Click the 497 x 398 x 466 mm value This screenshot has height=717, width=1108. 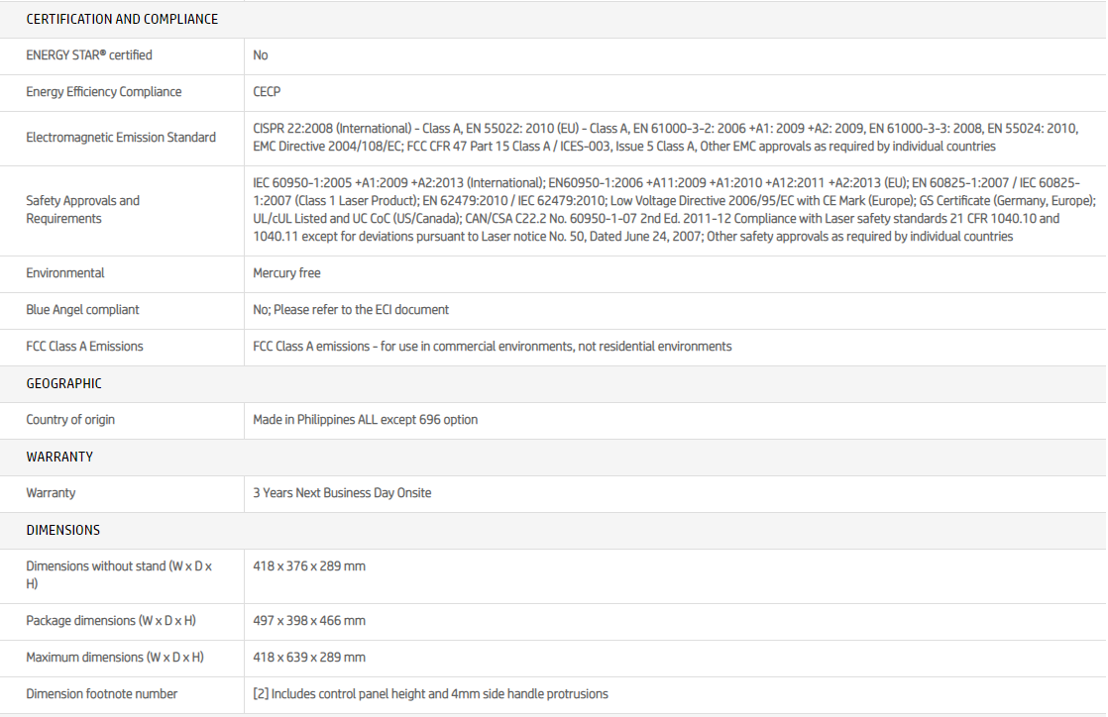click(309, 621)
